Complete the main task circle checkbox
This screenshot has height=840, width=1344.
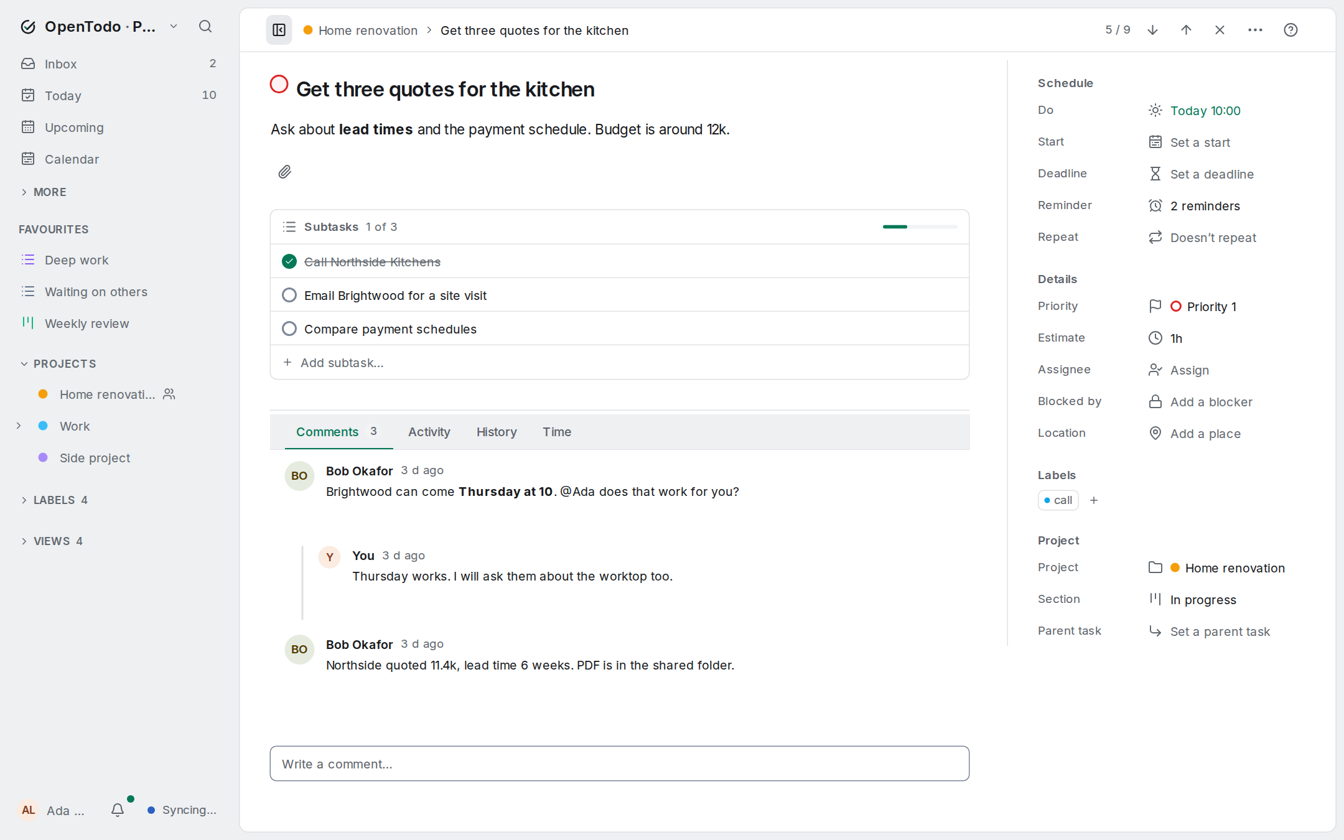click(x=279, y=84)
